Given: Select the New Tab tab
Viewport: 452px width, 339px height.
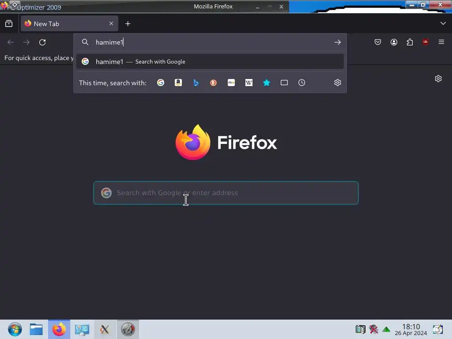Looking at the screenshot, I should (69, 24).
